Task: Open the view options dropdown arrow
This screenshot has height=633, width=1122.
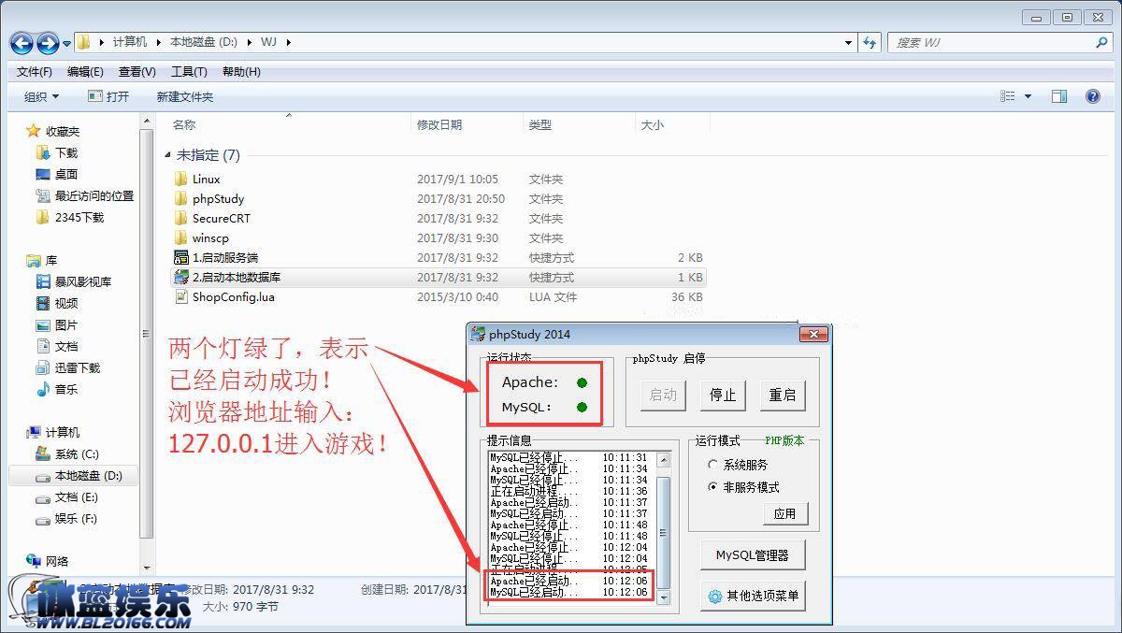Action: [1028, 96]
